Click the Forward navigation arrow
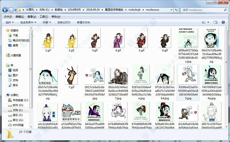This screenshot has height=142, width=230. pyautogui.click(x=11, y=10)
